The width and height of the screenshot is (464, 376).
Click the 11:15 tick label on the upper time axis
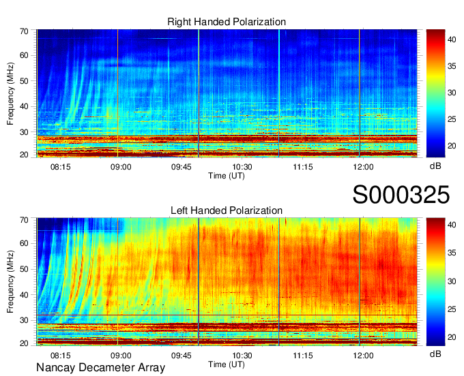[x=303, y=167]
